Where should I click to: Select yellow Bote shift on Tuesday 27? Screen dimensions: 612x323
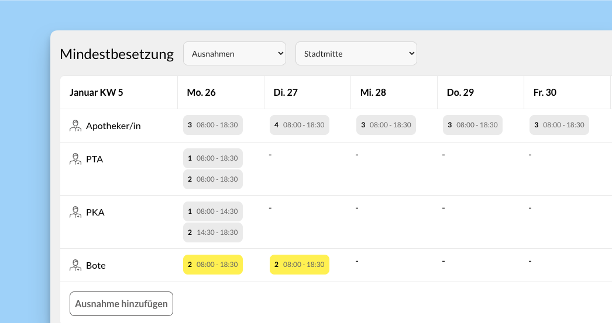[299, 265]
